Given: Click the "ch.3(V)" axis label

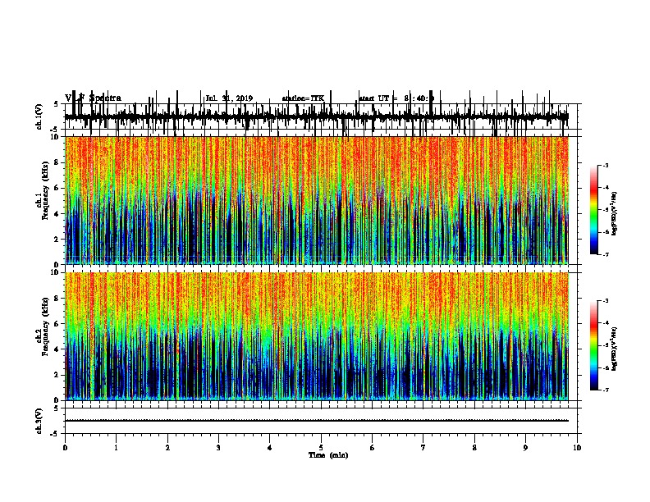Looking at the screenshot, I should click(x=39, y=421).
